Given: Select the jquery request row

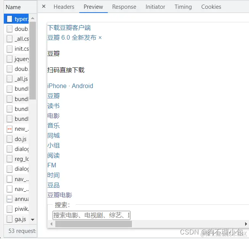Looking at the screenshot, I should (16, 59).
